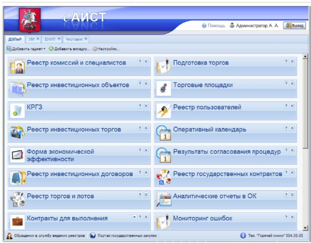Switch to the Чистовик tab

(74, 39)
